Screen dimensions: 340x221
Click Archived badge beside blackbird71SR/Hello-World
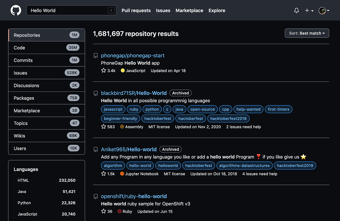180,93
